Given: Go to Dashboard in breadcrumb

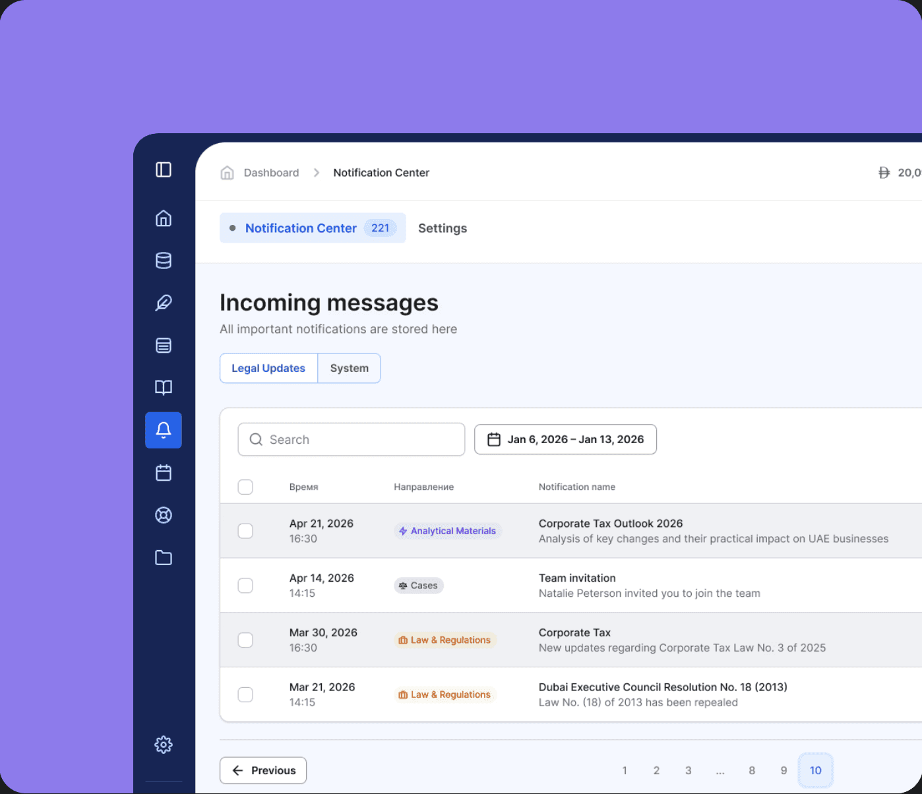Looking at the screenshot, I should coord(271,173).
